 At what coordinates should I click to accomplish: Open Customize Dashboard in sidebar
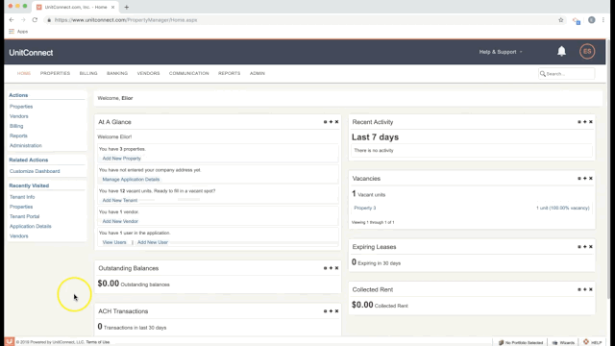pyautogui.click(x=35, y=171)
